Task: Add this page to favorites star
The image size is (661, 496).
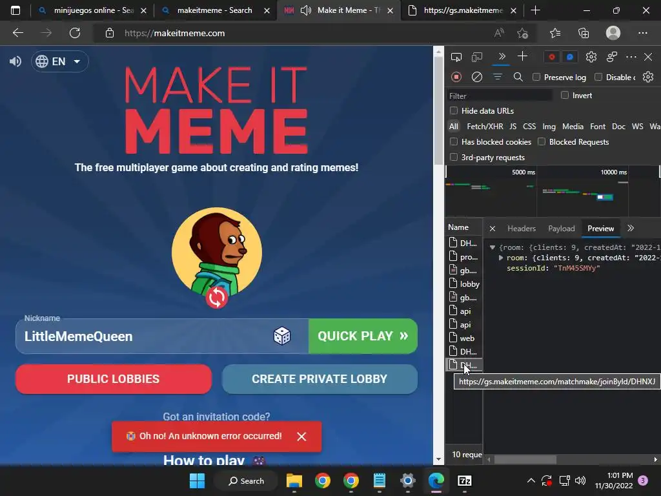Action: point(523,33)
